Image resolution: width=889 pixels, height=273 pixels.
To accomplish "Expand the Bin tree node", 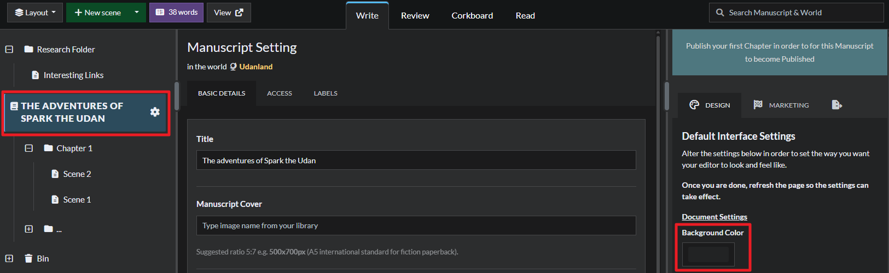I will pyautogui.click(x=9, y=258).
